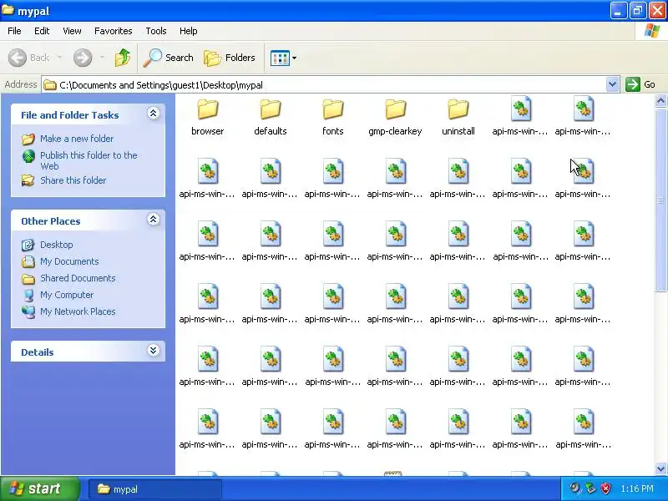Open the Start menu
Screen dimensions: 668x501
pos(39,488)
